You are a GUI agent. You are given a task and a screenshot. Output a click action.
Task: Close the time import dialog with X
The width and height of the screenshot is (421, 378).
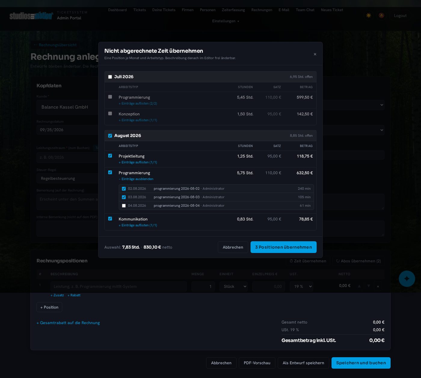point(315,54)
